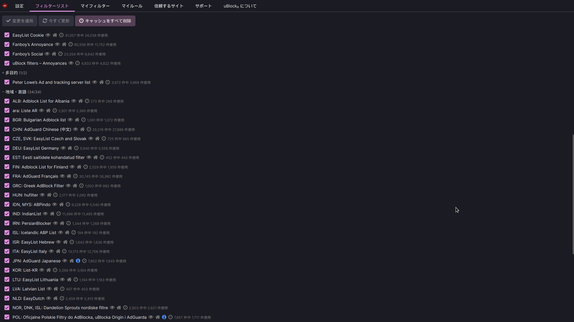Disable the FRA: AdGuard Français filter
Screen dimensions: 574x322
(7, 176)
